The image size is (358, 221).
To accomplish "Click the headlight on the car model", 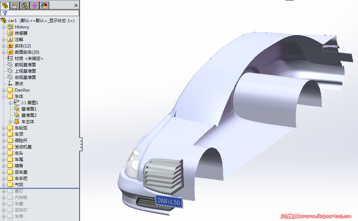I will pyautogui.click(x=134, y=162).
